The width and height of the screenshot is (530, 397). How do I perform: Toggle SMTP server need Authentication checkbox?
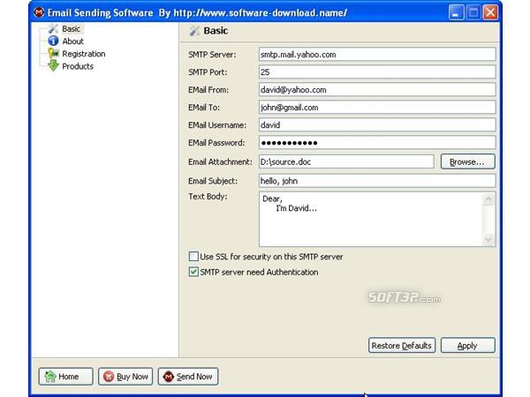click(193, 272)
